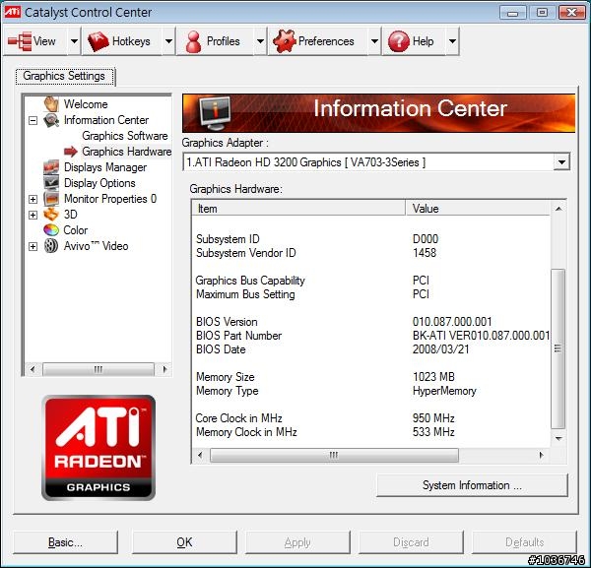Click the ATI Radeon Graphics logo

coord(98,448)
